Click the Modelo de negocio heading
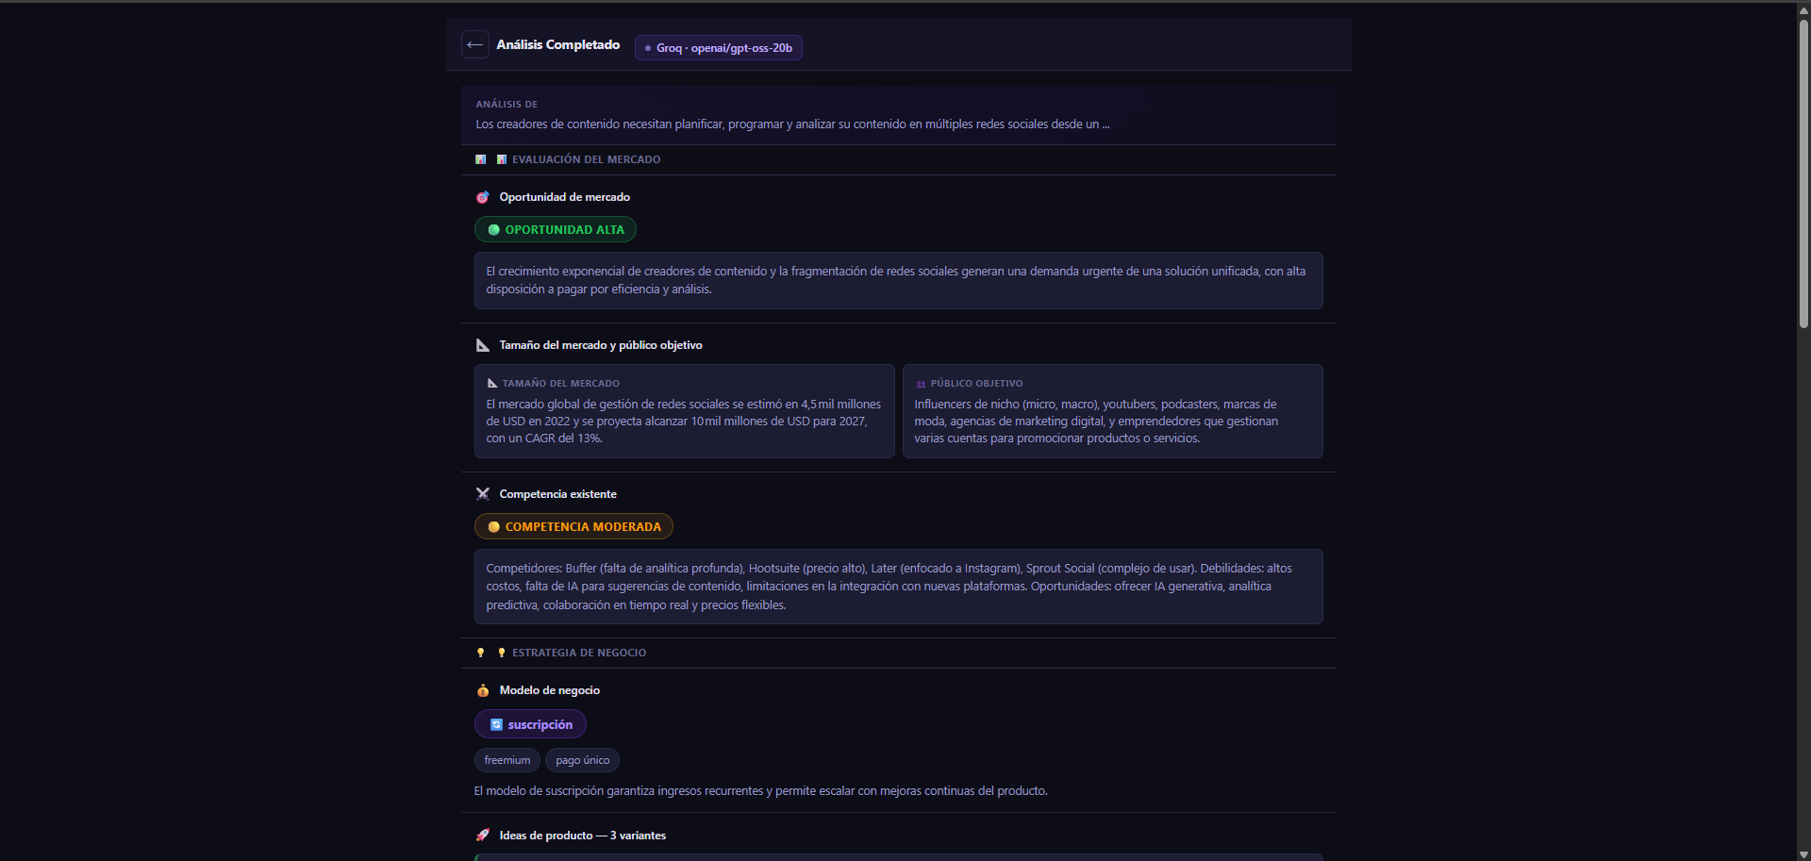 tap(550, 690)
